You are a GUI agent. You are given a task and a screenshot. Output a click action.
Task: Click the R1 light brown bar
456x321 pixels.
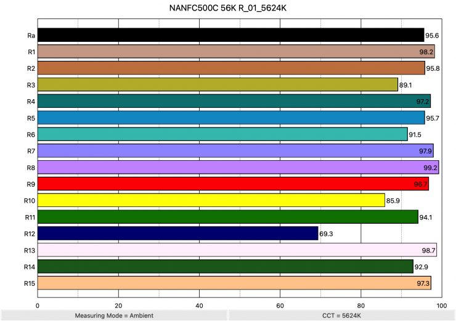[236, 52]
